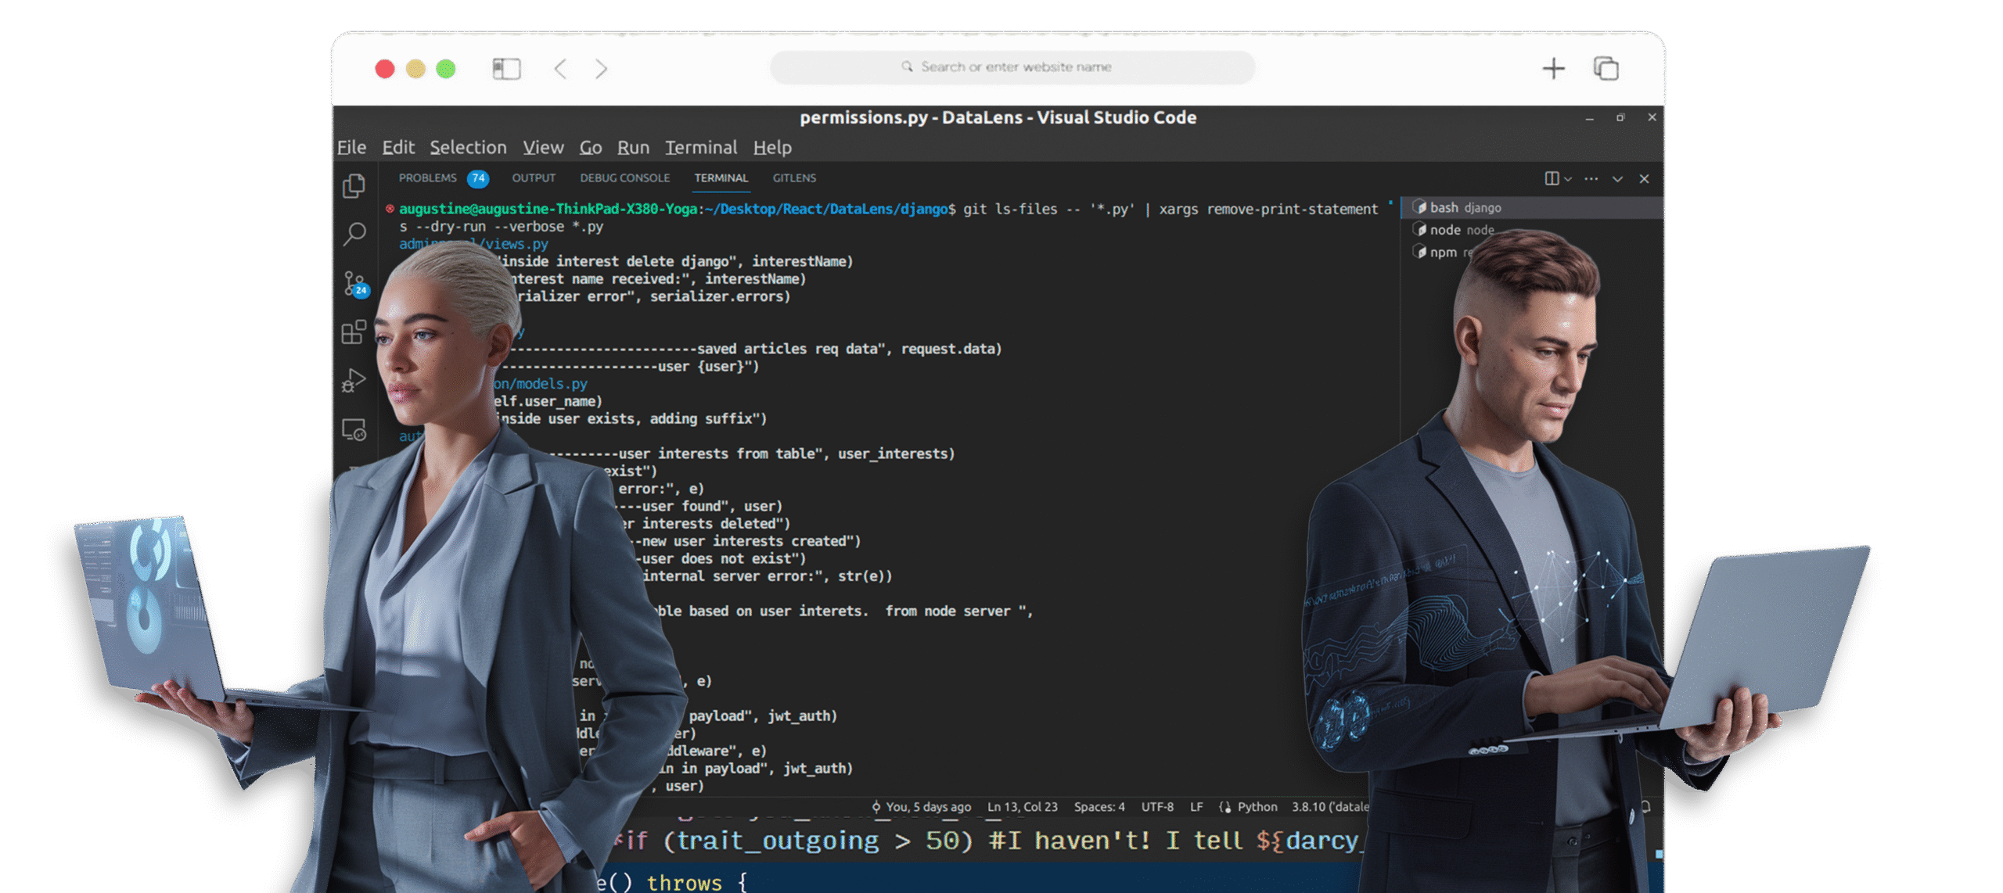This screenshot has height=893, width=2003.
Task: Open the Extensions view icon
Action: click(354, 332)
